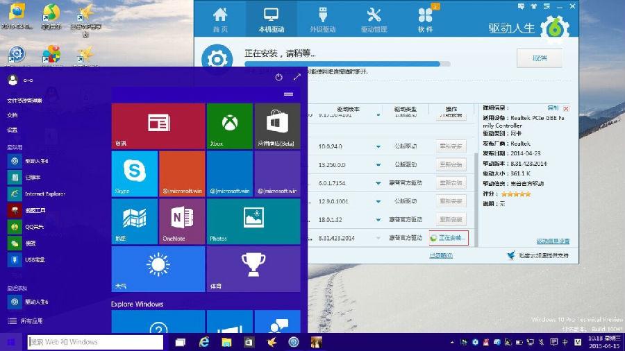Screen dimensions: 625x351
Task: Open the main menu icon in title bar
Action: 547,6
